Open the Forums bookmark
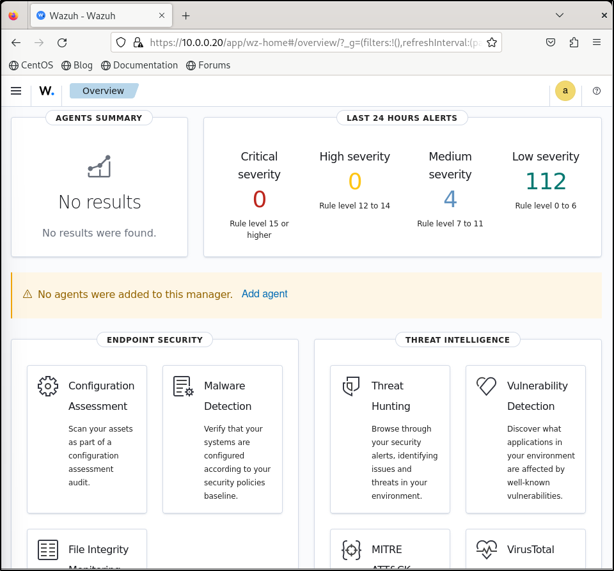Screen dimensions: 614x571 coord(209,65)
